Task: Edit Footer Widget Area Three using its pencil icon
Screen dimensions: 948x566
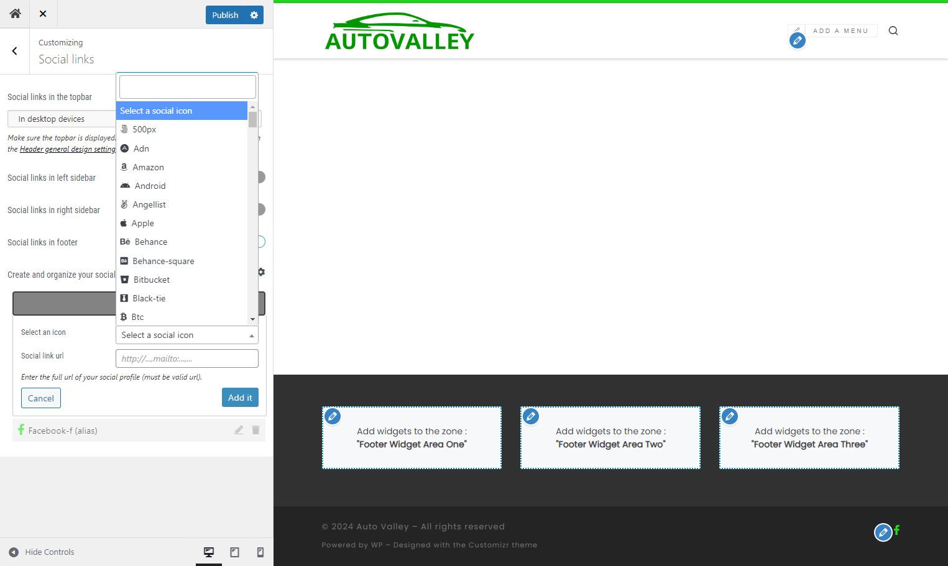Action: click(x=730, y=416)
